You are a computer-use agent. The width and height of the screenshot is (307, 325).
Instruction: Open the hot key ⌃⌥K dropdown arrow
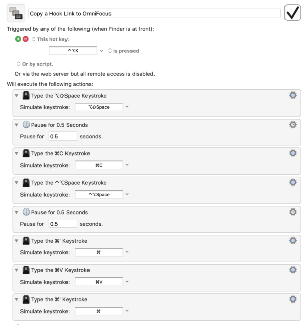click(102, 51)
